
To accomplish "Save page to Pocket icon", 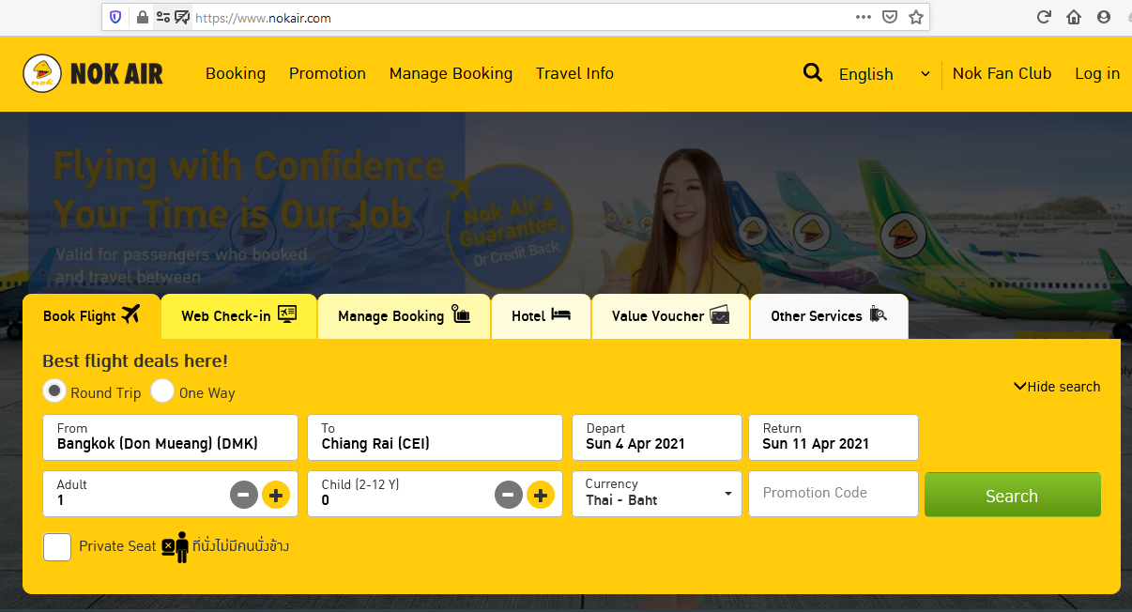I will click(x=890, y=17).
